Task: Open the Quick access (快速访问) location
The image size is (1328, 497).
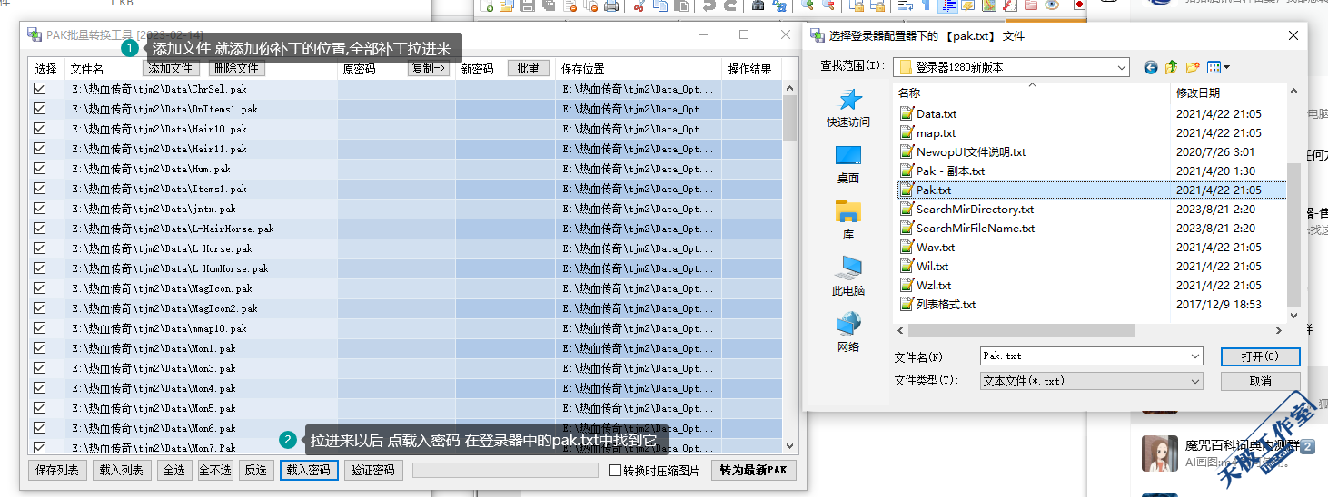Action: point(847,108)
